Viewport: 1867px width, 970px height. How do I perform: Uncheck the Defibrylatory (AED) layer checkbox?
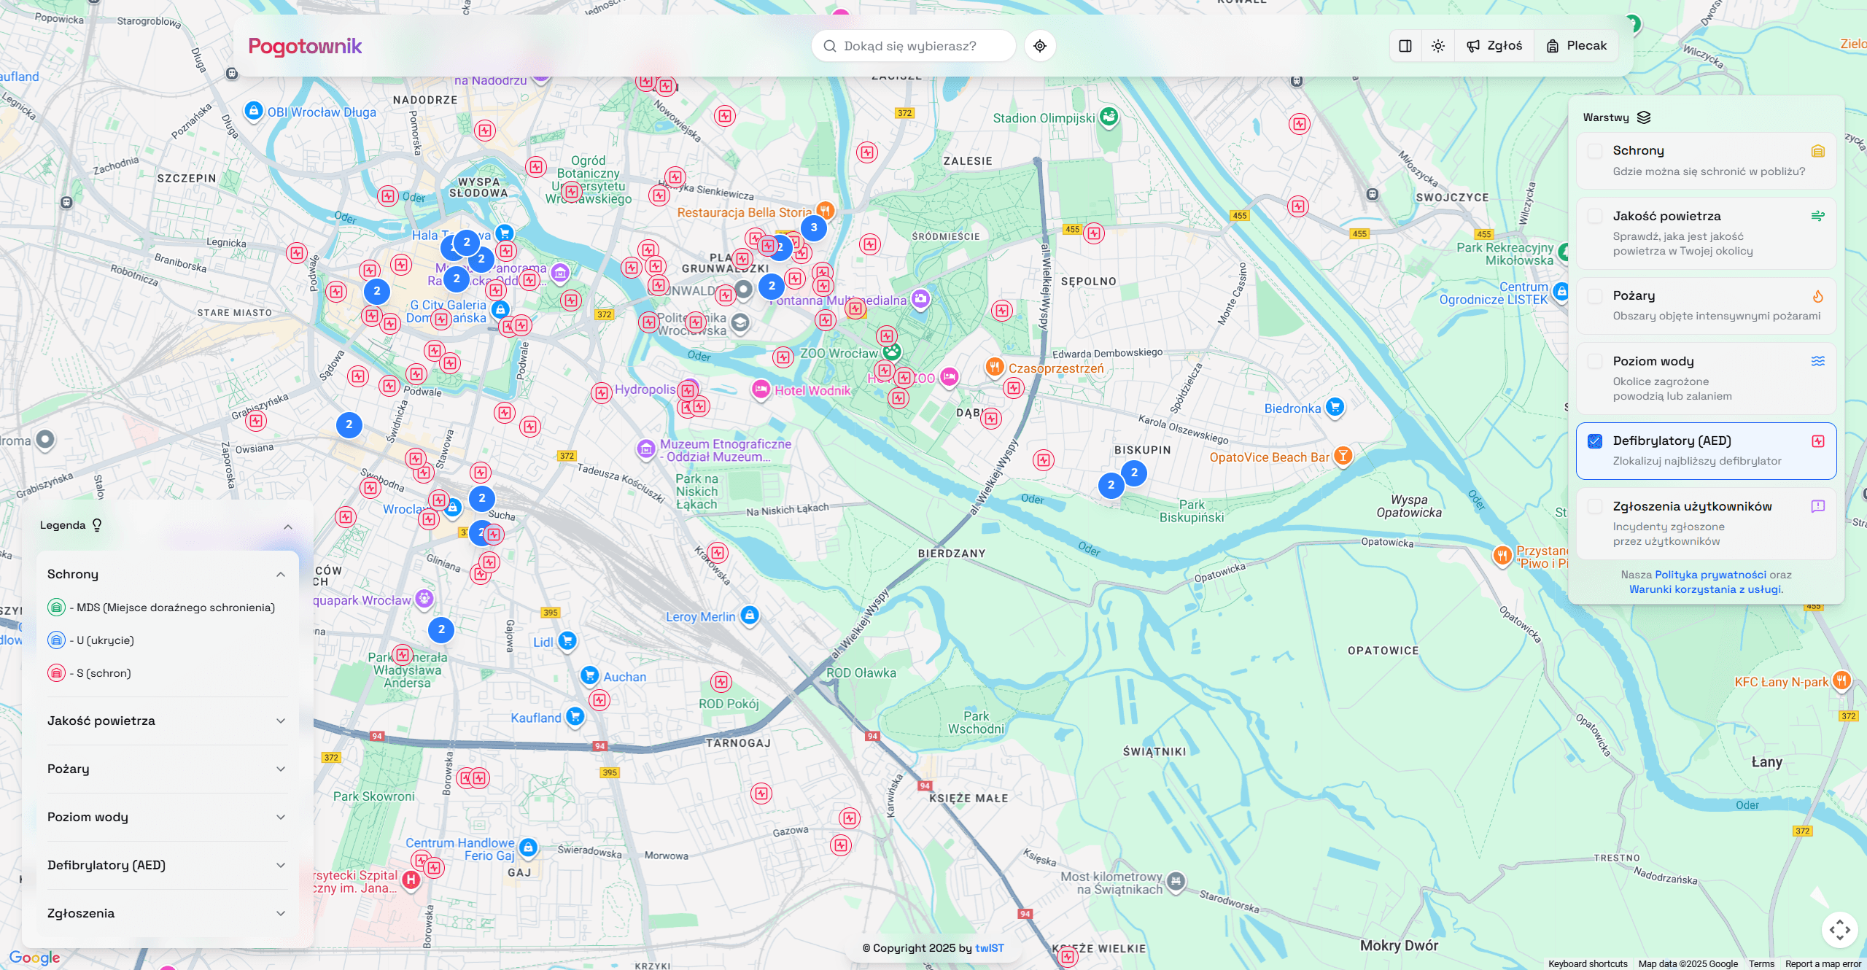[1595, 441]
